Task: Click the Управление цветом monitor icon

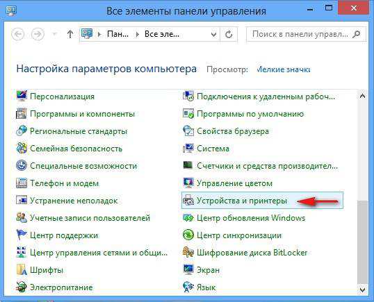Action: (x=188, y=183)
